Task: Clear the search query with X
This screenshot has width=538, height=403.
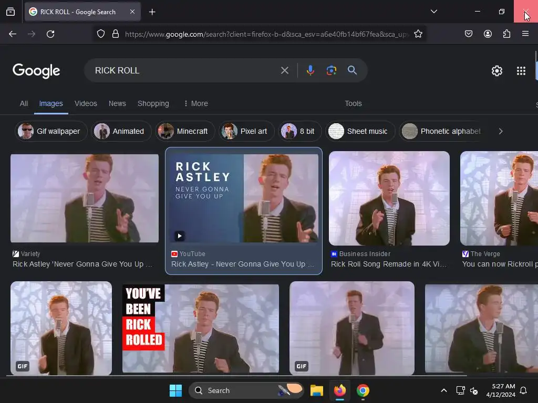Action: 284,71
